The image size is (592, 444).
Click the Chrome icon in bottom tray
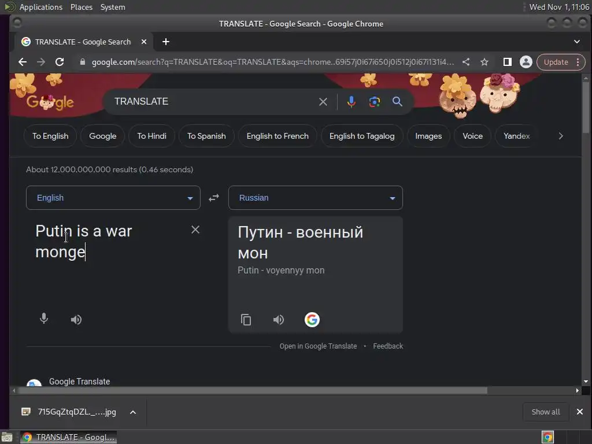click(548, 437)
